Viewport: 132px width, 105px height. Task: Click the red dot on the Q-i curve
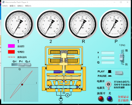point(22,85)
